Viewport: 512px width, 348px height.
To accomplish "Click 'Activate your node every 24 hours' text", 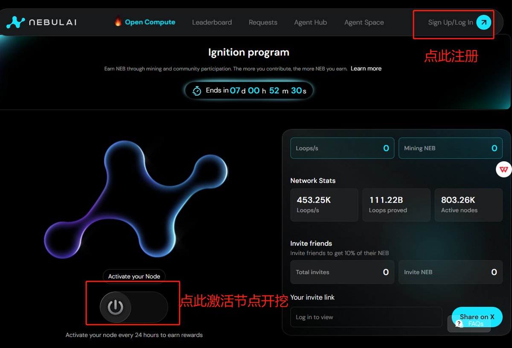I will [134, 335].
